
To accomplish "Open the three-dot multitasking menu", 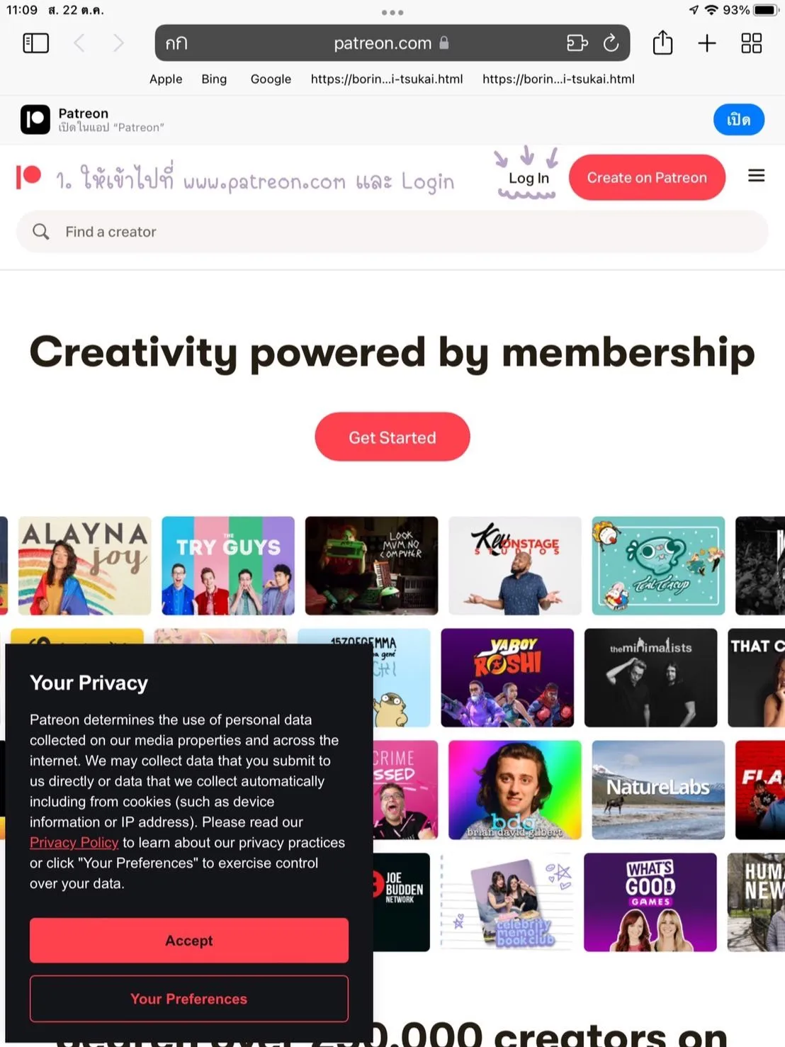I will (x=392, y=12).
